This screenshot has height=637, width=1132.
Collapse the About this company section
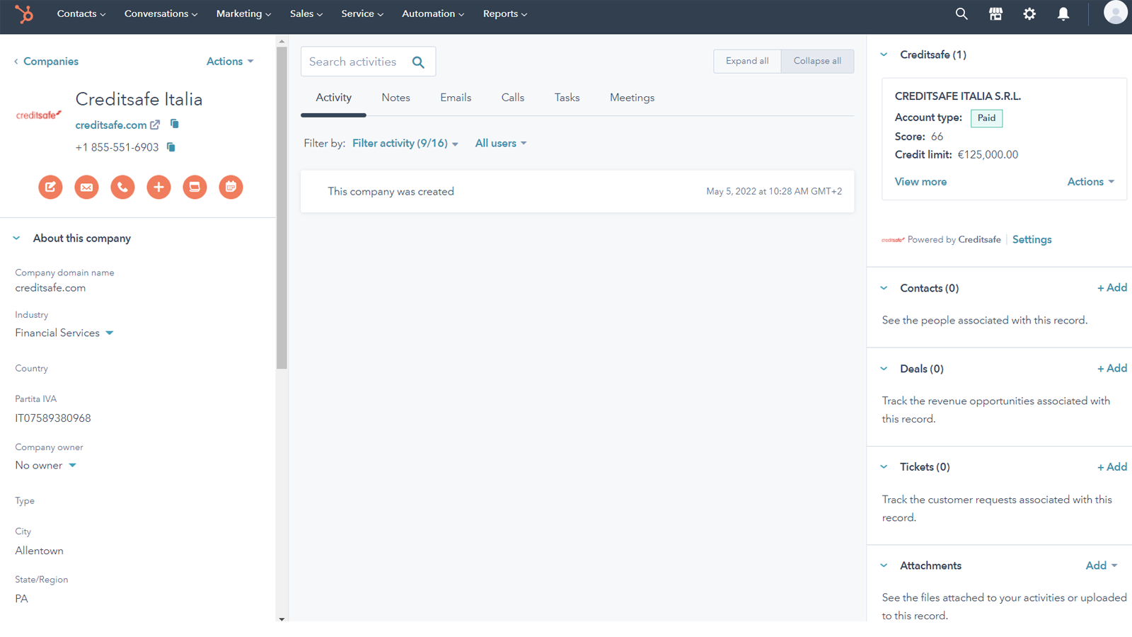[x=16, y=238]
